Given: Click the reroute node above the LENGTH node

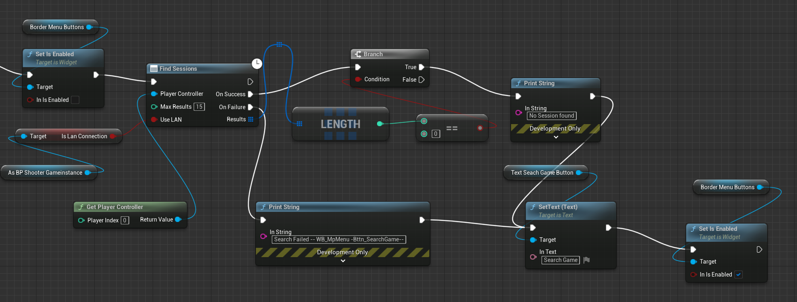Looking at the screenshot, I should 279,44.
